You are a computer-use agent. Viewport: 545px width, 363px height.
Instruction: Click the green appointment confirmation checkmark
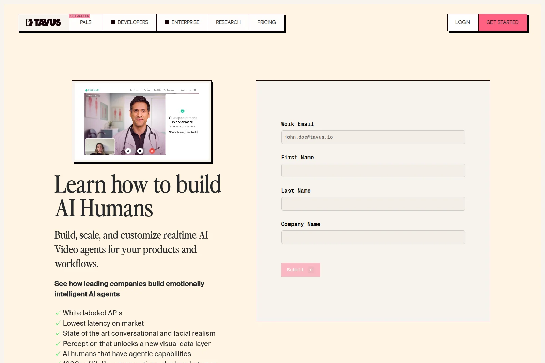[182, 111]
